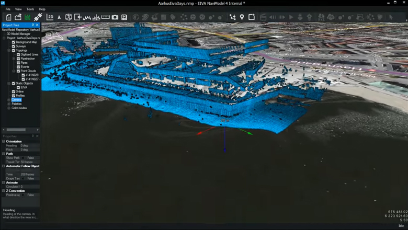The width and height of the screenshot is (408, 230).
Task: Collapse the Project AarhusEivaDays node
Action: pos(4,38)
